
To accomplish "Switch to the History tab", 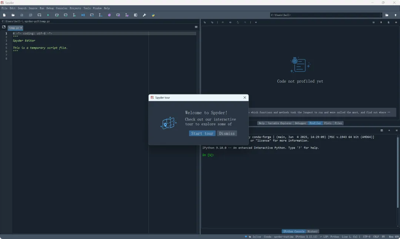I will click(x=312, y=231).
